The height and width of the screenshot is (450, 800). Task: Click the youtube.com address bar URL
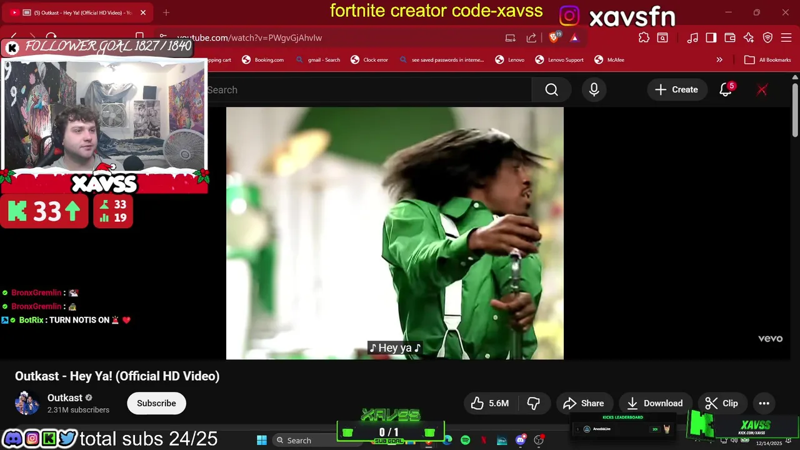point(249,37)
